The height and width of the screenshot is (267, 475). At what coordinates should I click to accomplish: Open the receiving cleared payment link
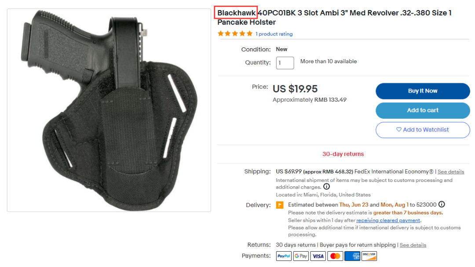[388, 221]
